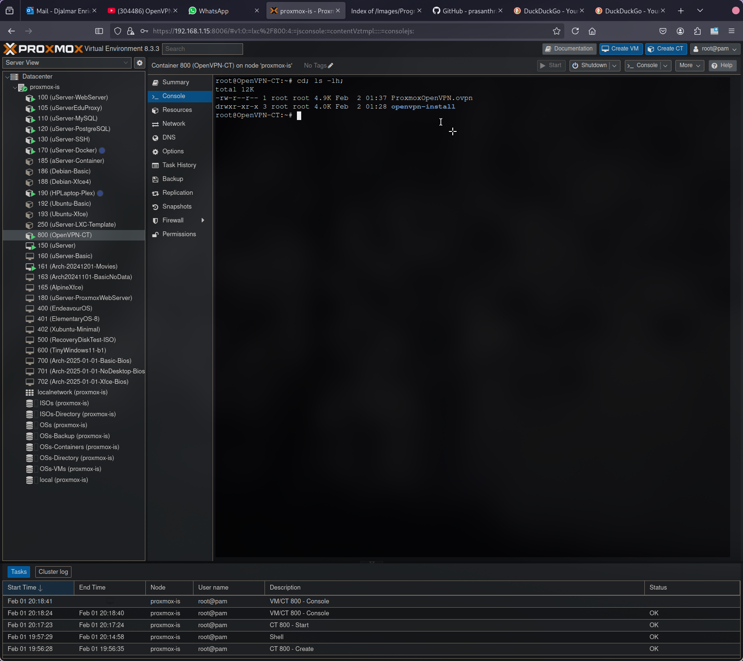Click the Proxmox Search field

[203, 49]
